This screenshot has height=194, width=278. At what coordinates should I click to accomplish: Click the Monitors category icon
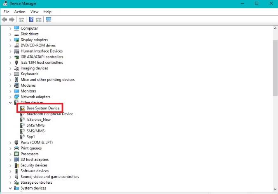tap(16, 91)
